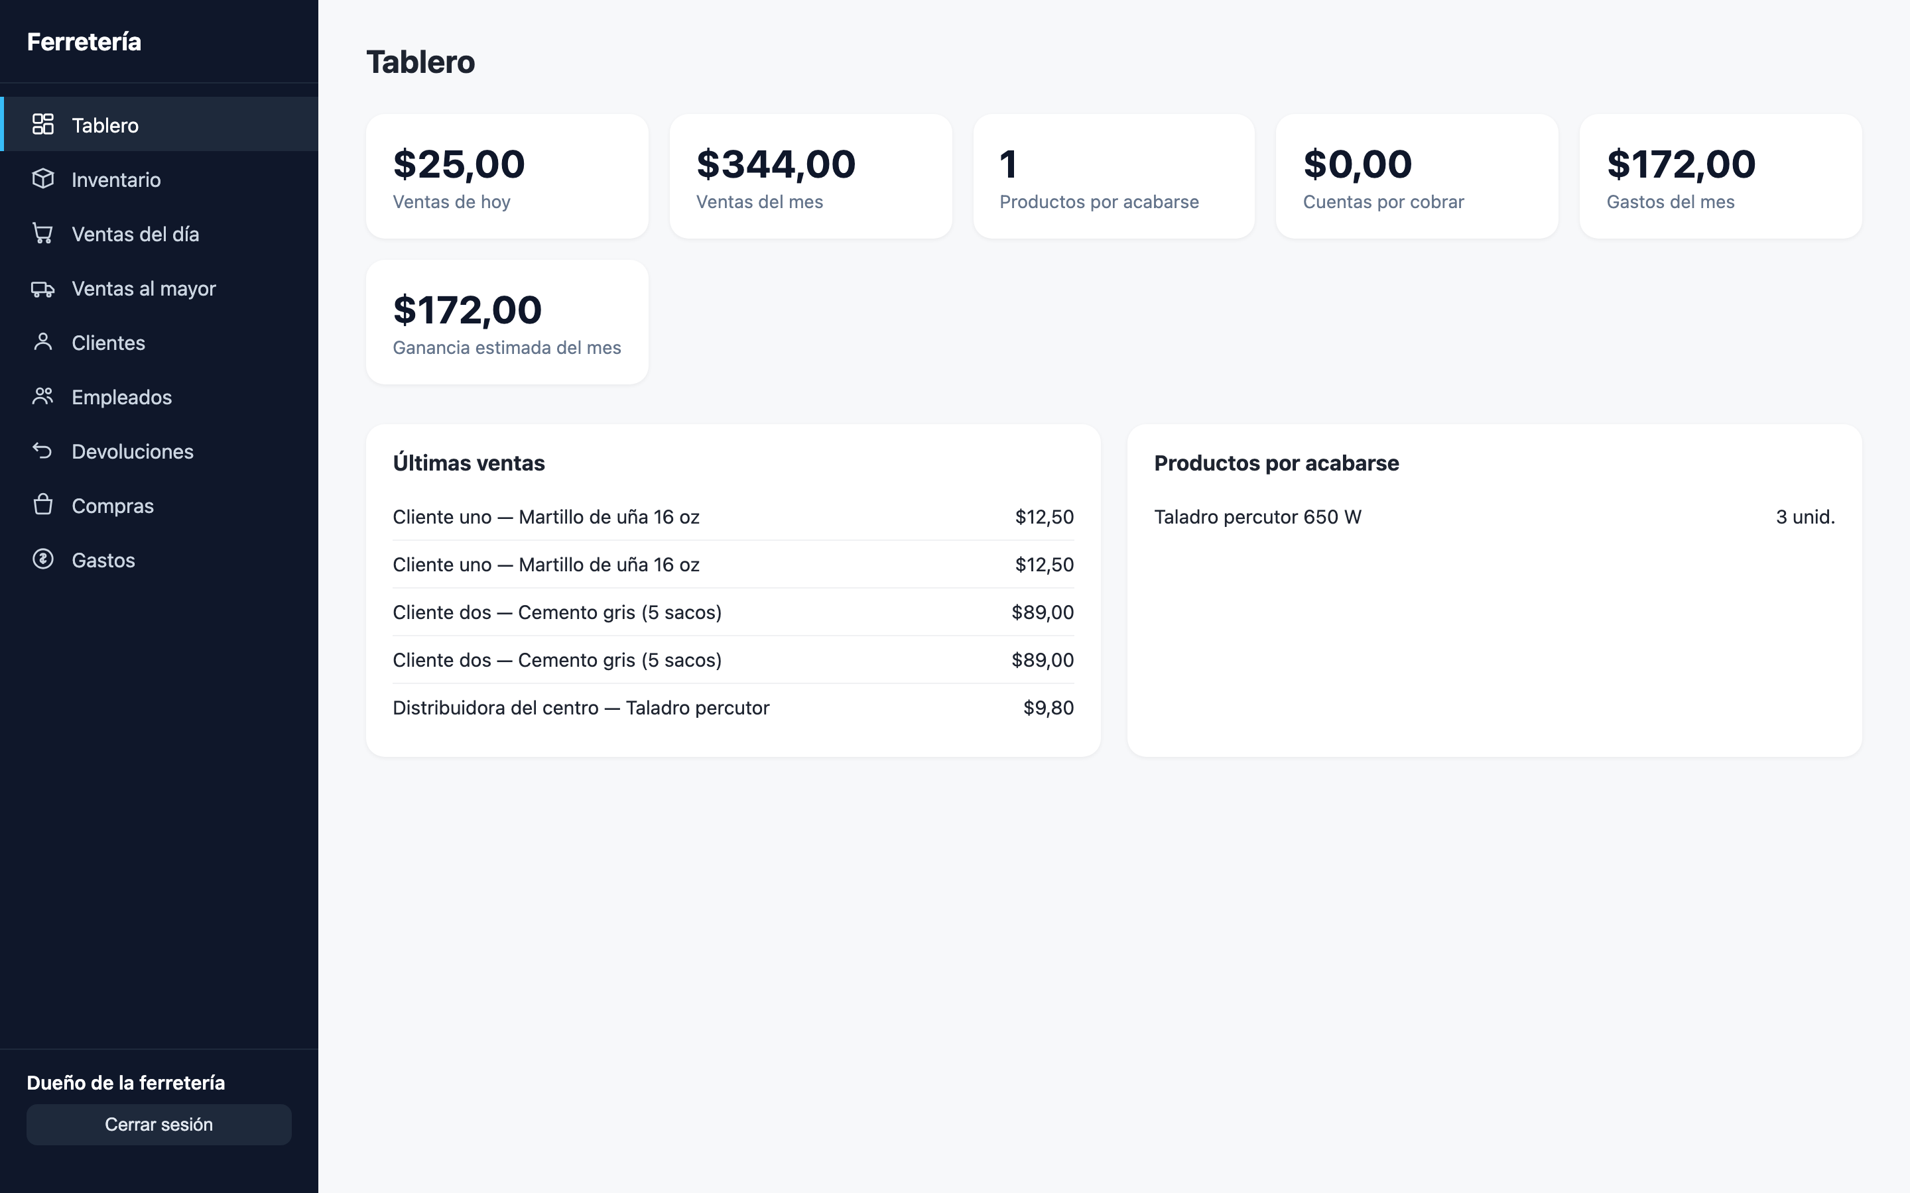The height and width of the screenshot is (1193, 1910).
Task: Click the Gastos coin icon
Action: pos(42,559)
